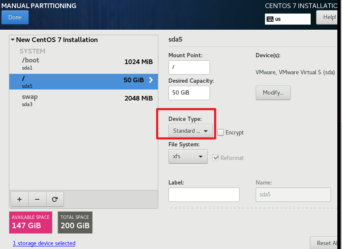Image resolution: width=342 pixels, height=249 pixels.
Task: Remove selected mount point with minus button
Action: point(37,199)
